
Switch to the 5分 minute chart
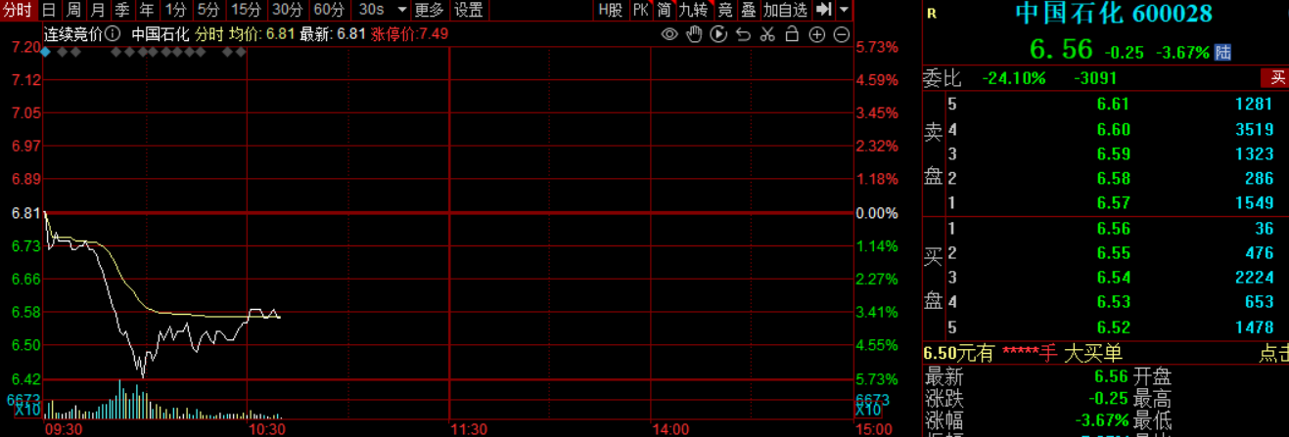(x=208, y=11)
